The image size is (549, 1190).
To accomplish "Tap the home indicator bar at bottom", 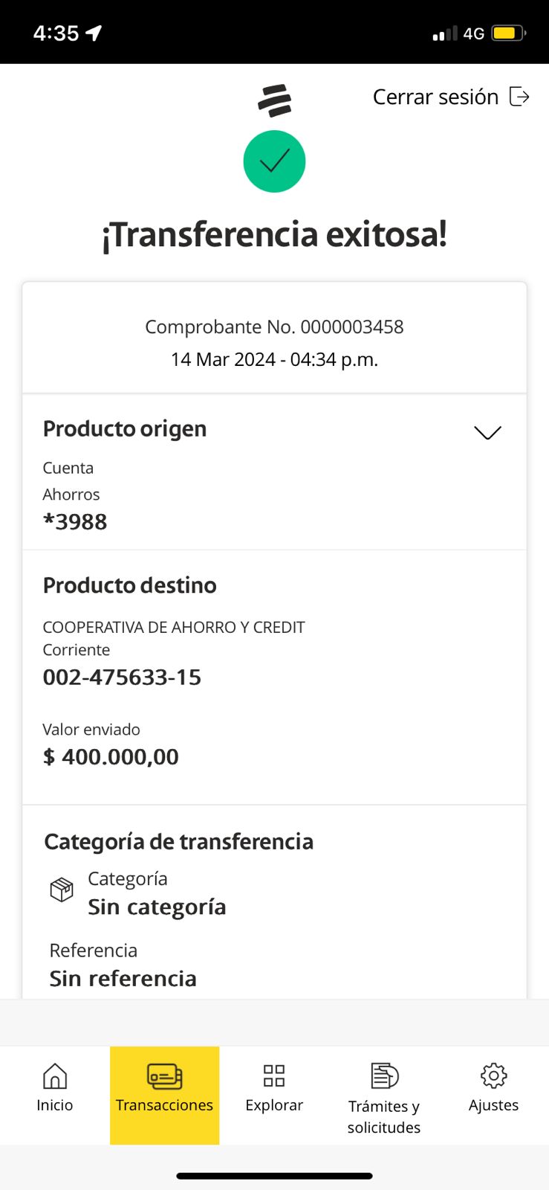I will pos(274,1176).
